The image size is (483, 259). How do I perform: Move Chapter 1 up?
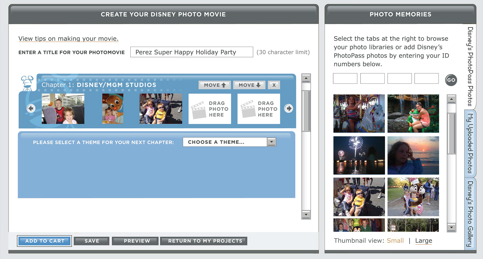pyautogui.click(x=215, y=85)
